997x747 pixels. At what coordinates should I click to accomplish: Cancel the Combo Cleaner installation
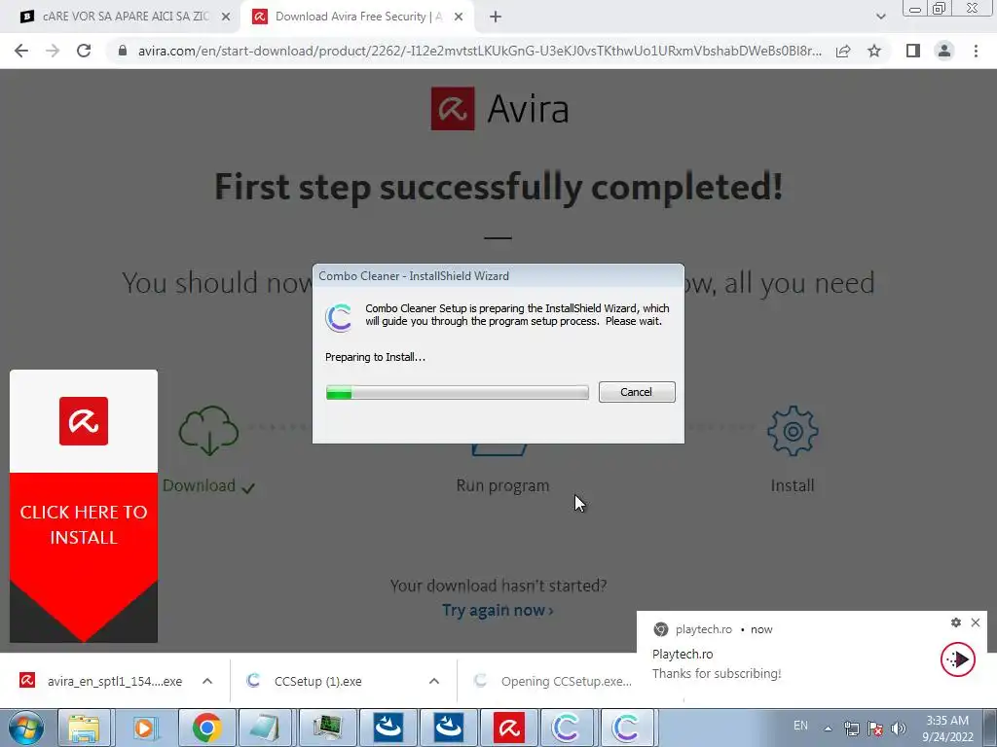point(637,392)
